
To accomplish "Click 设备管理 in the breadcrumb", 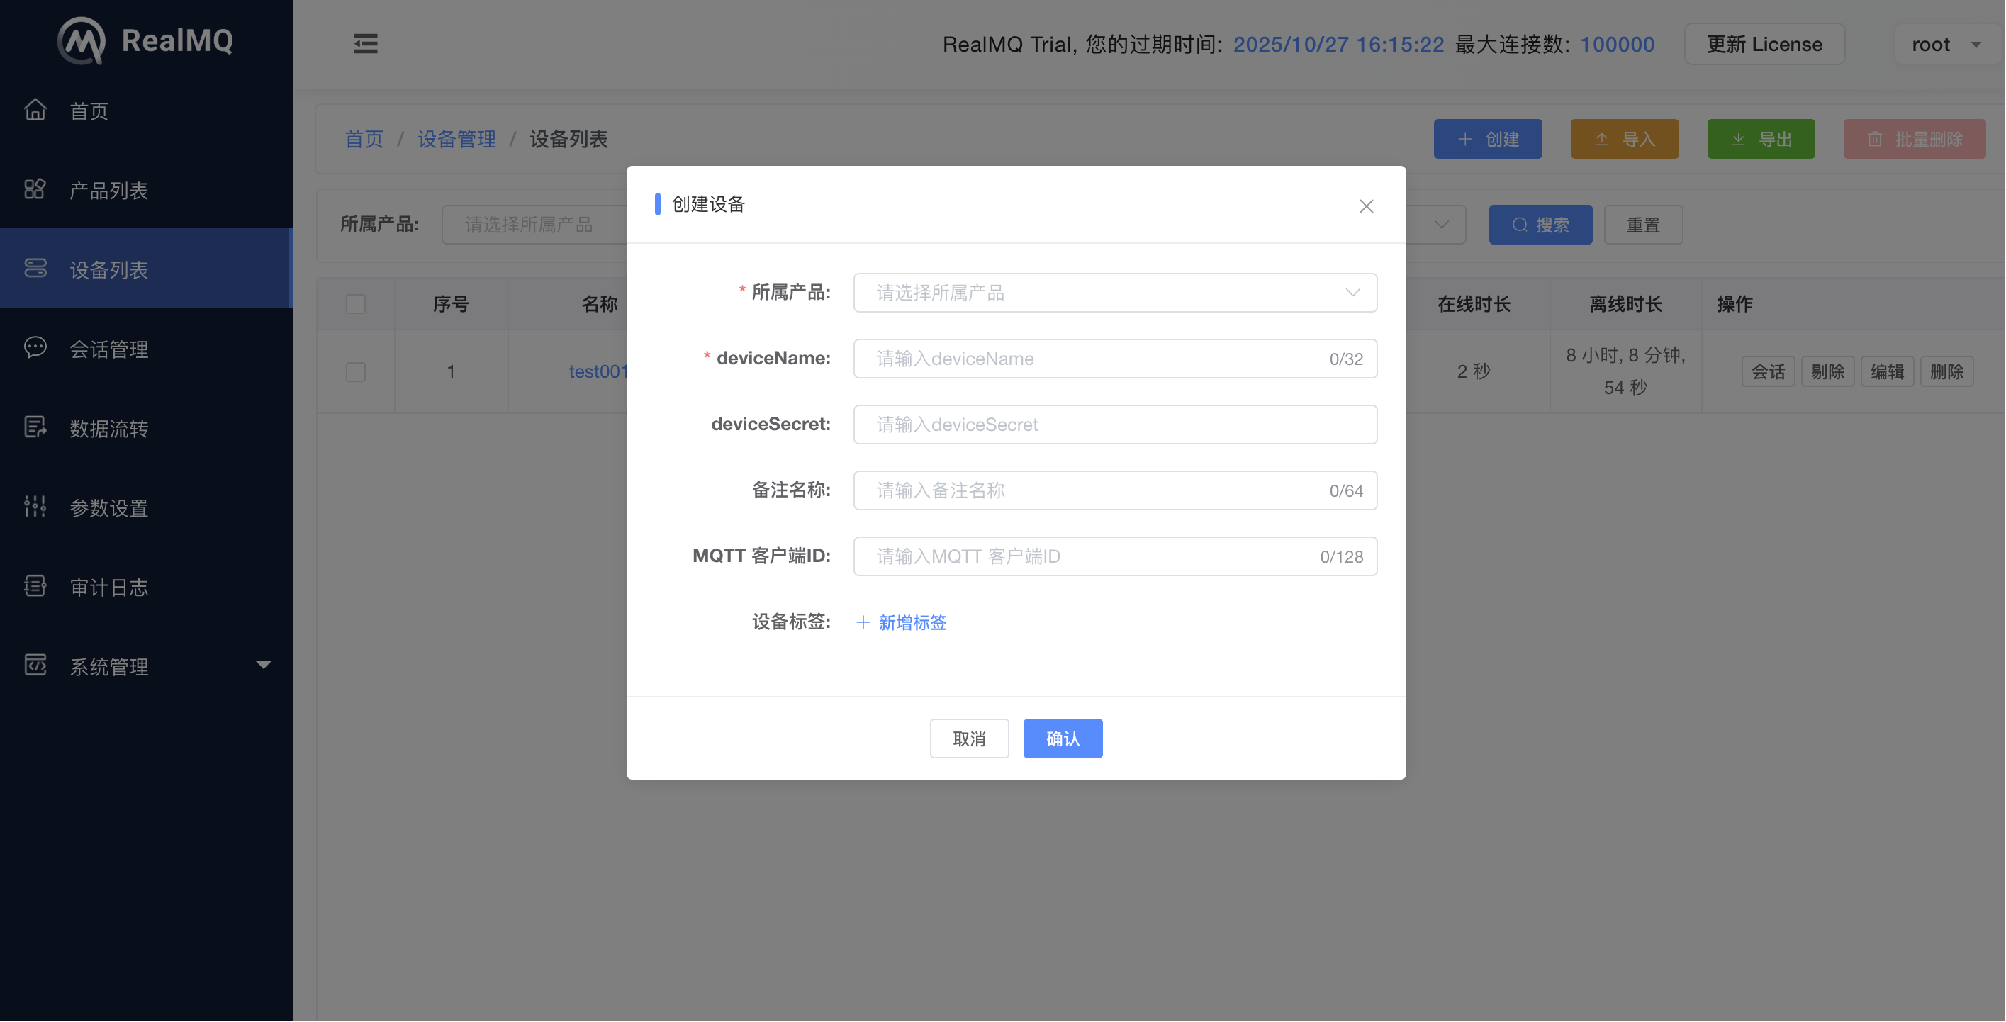I will [456, 140].
